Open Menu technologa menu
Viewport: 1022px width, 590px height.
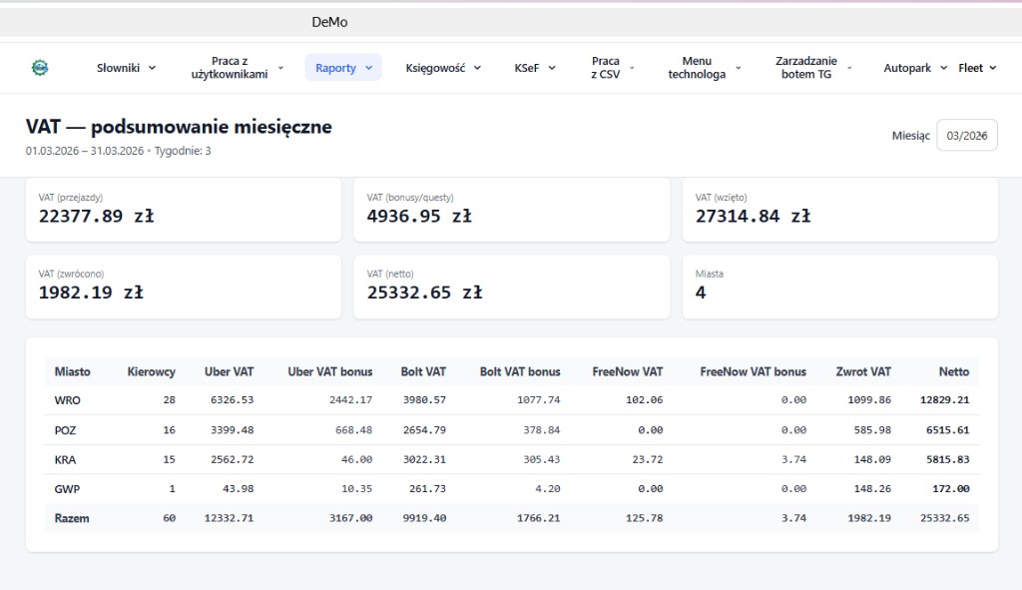(705, 68)
